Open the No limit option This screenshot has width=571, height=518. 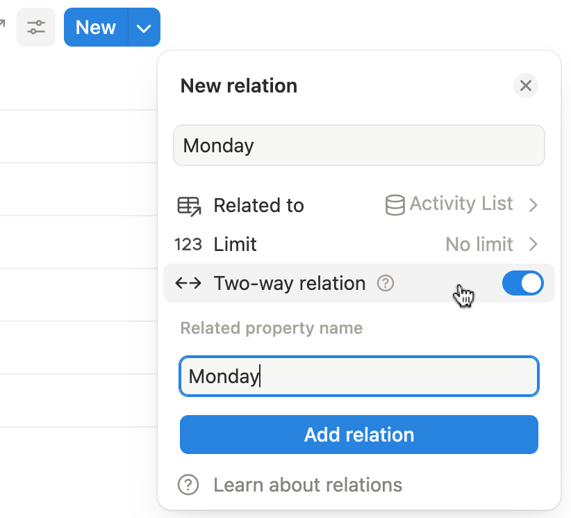479,245
